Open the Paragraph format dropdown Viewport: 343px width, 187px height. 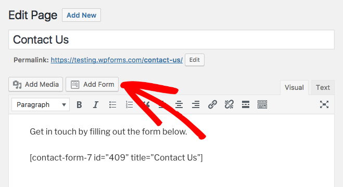41,105
